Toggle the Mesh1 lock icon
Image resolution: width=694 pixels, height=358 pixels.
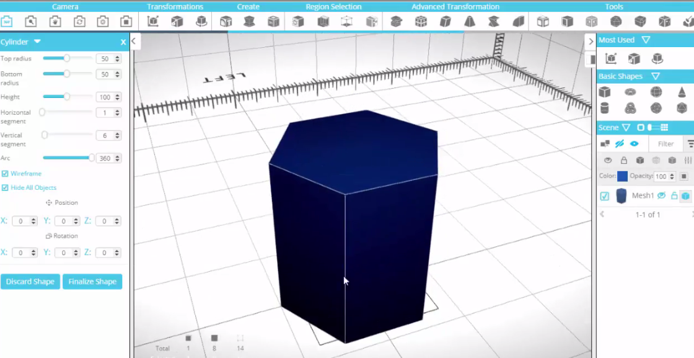click(674, 195)
